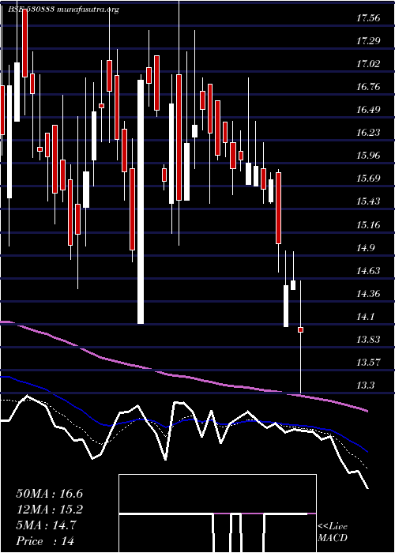Click the 13.57 price axis label
This screenshot has width=395, height=553.
click(368, 362)
